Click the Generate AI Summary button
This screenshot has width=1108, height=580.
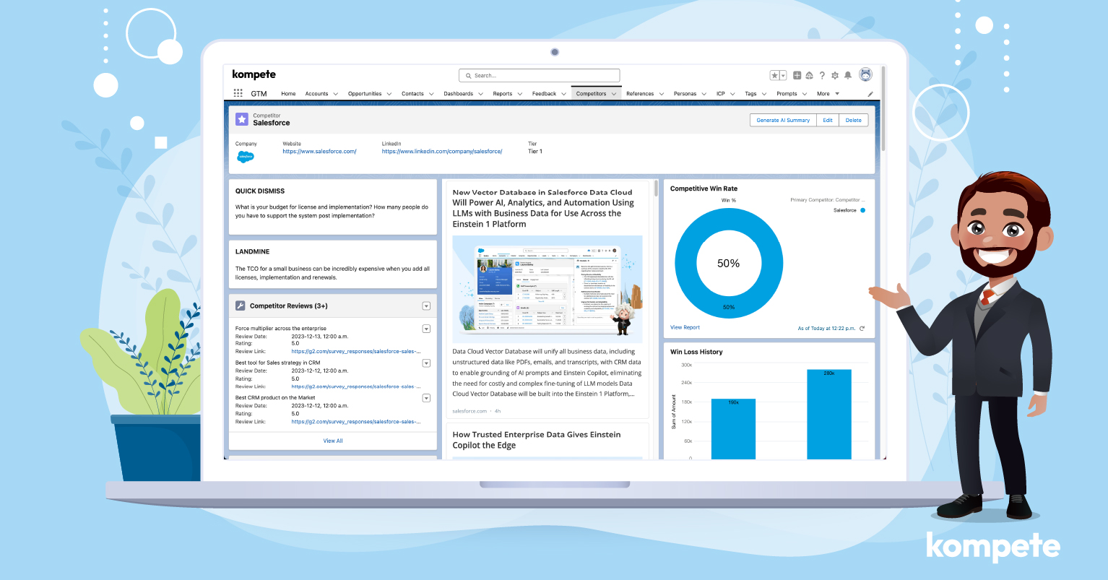[783, 121]
